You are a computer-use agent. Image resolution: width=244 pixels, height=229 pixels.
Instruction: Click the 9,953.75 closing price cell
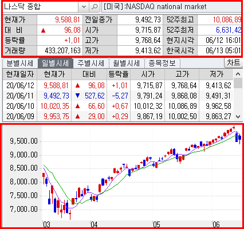tap(56, 116)
